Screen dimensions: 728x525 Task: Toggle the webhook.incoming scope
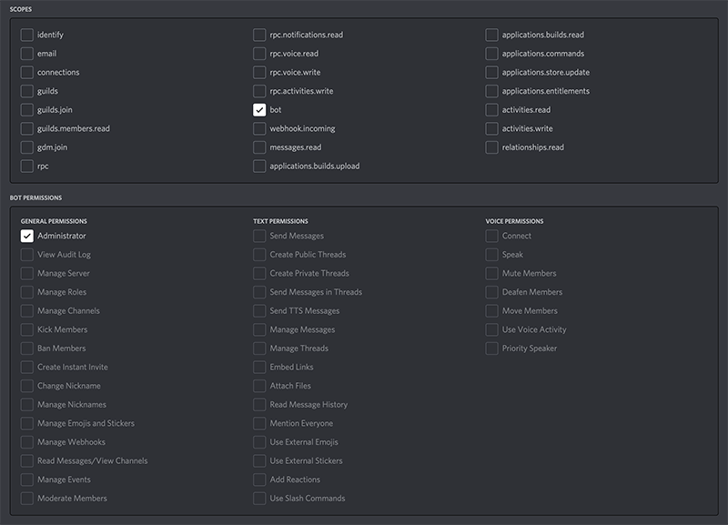click(260, 129)
